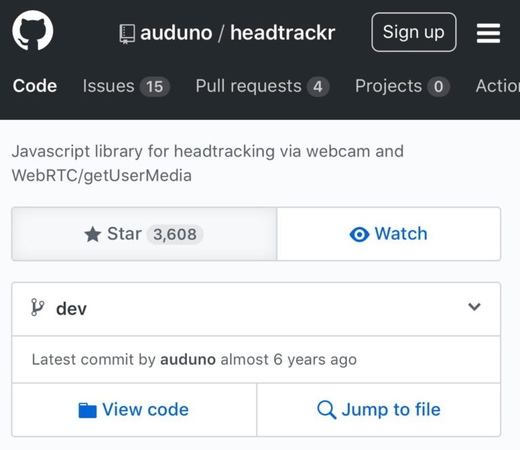This screenshot has width=520, height=450.
Task: Open the hamburger navigation menu
Action: click(x=488, y=32)
